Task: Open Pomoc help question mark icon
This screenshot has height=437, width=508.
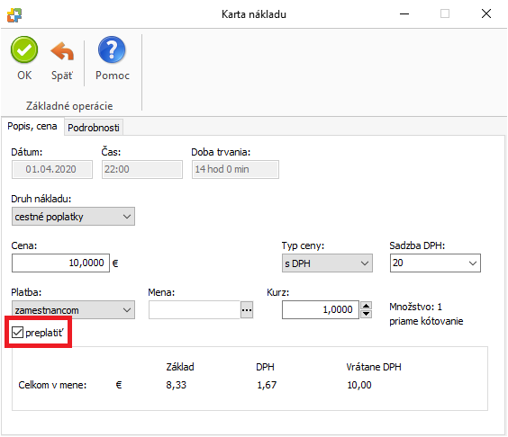Action: point(112,49)
